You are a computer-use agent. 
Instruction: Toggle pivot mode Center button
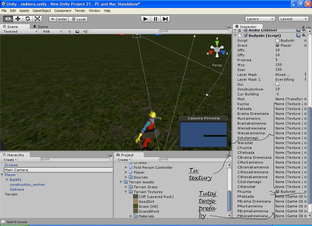pyautogui.click(x=58, y=19)
